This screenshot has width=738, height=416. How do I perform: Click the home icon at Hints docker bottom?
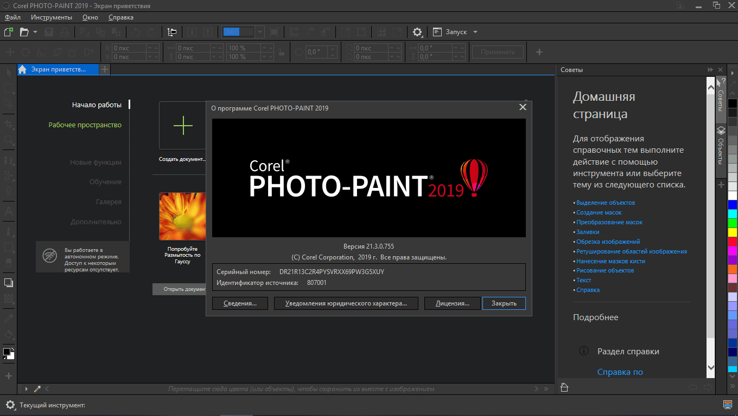(x=564, y=387)
